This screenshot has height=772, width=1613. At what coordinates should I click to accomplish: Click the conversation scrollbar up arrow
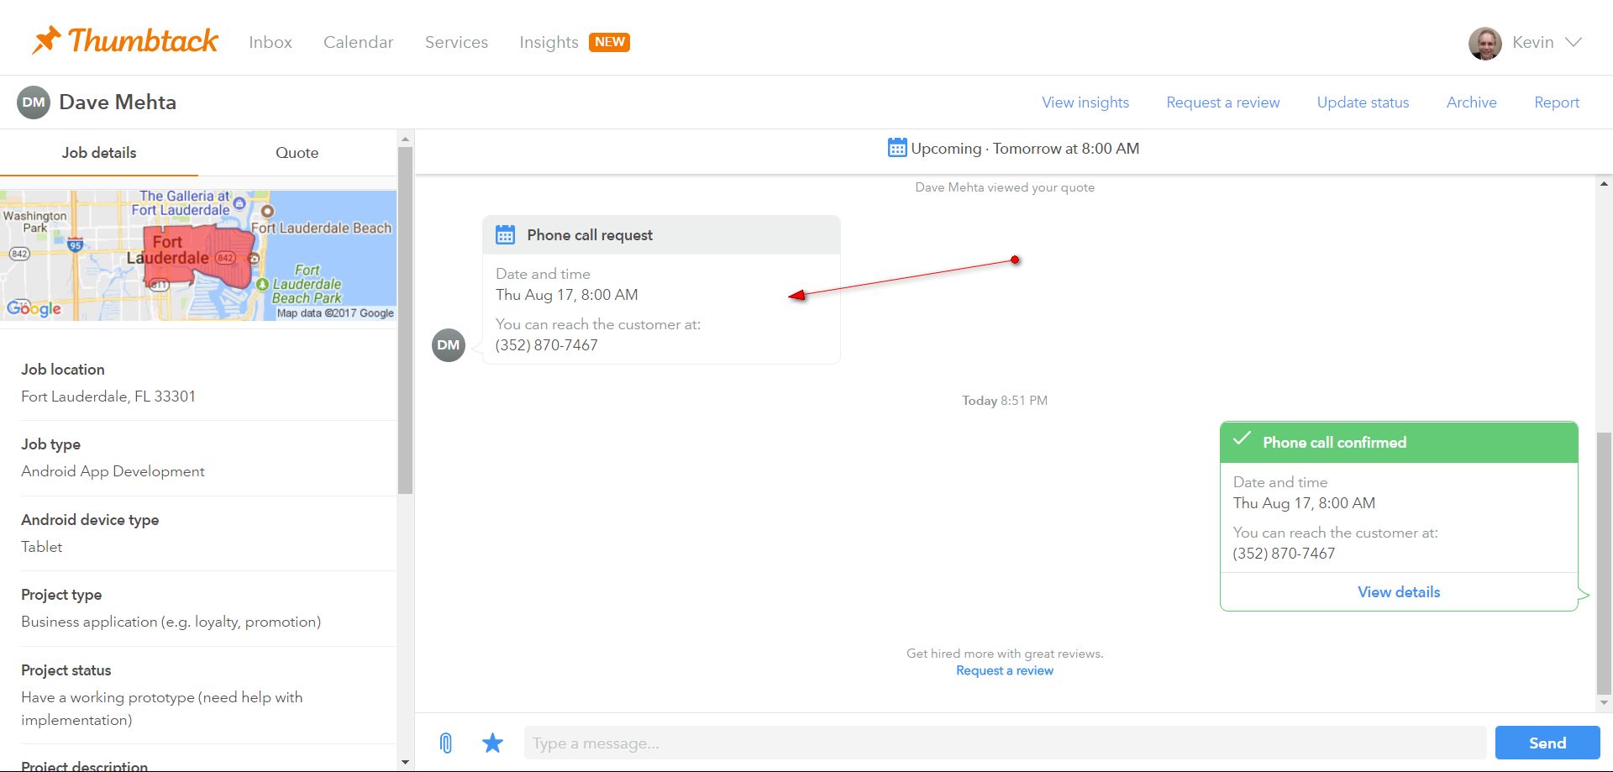(x=1604, y=183)
